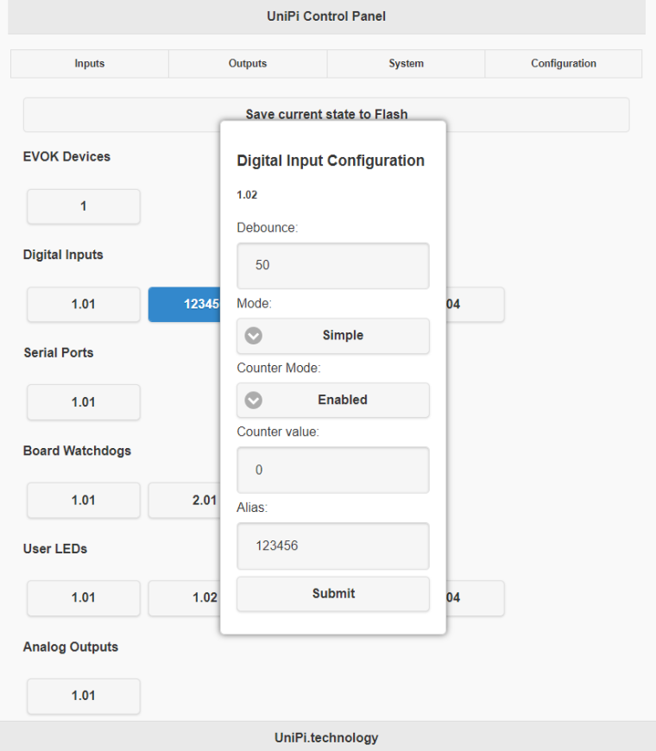Select the Configuration tab
Viewport: 656px width, 751px height.
click(x=563, y=64)
